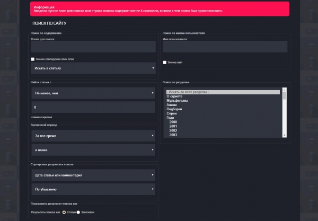Choose the 'Заголовки' radio option
318x221 pixels.
78,212
